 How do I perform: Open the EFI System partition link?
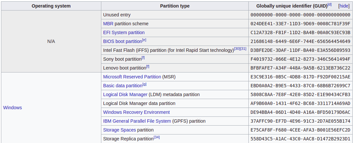tap(124, 32)
